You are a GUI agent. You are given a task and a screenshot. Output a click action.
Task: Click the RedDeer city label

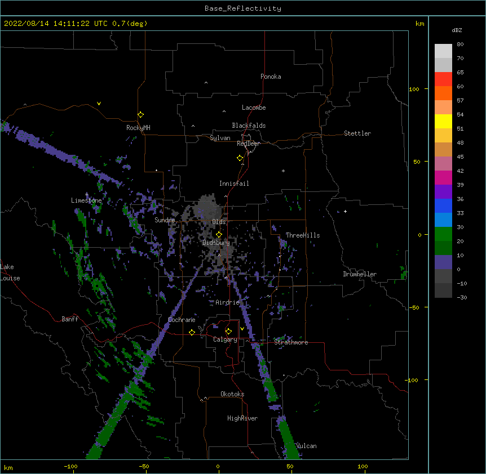click(x=249, y=144)
